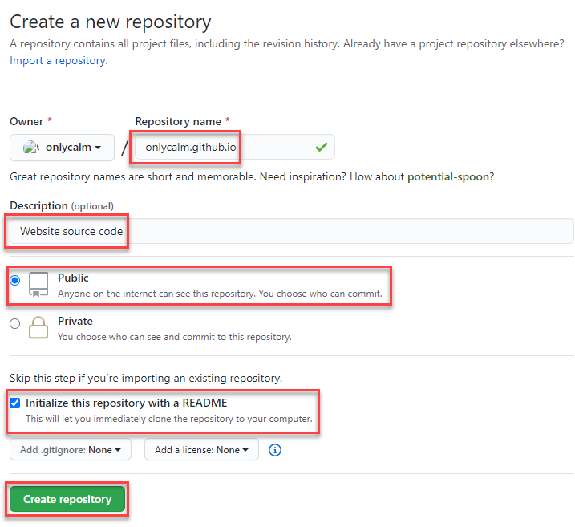Viewport: 575px width, 527px height.
Task: Click the Public option label
Action: click(x=73, y=278)
